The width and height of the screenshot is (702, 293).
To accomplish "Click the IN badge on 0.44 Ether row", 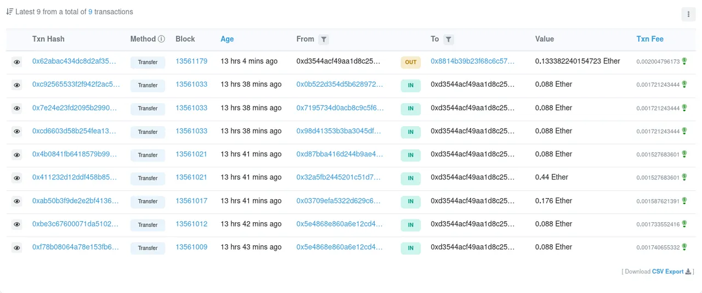I will [x=411, y=178].
